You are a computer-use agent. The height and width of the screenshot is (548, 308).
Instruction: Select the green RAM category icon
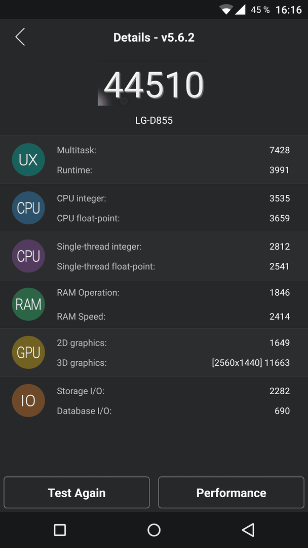click(28, 304)
